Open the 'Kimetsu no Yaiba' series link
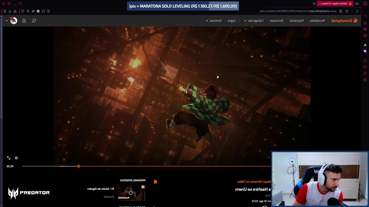Screen dimensions: 369x207 point(254,182)
